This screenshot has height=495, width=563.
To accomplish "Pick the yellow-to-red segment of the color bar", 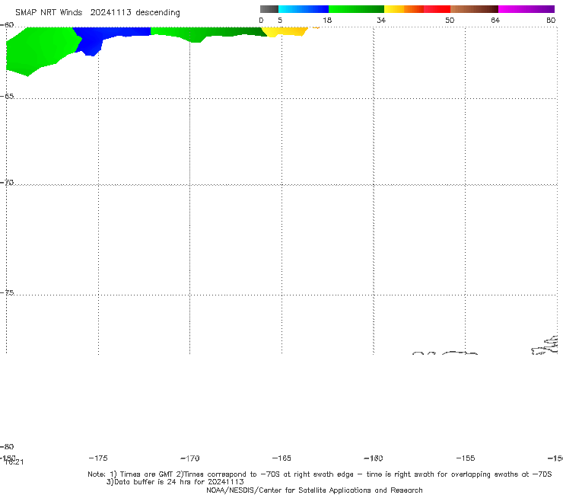I will [417, 9].
